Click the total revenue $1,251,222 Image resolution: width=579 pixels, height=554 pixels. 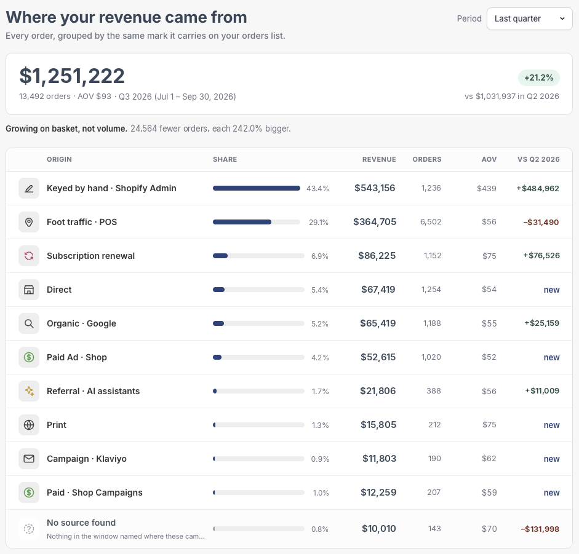(72, 76)
